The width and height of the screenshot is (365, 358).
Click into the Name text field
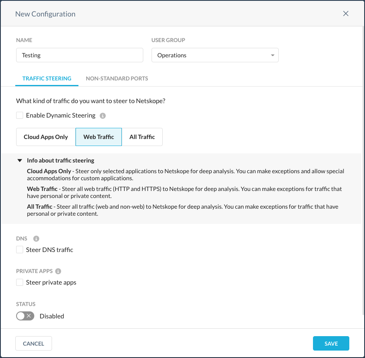tap(79, 55)
